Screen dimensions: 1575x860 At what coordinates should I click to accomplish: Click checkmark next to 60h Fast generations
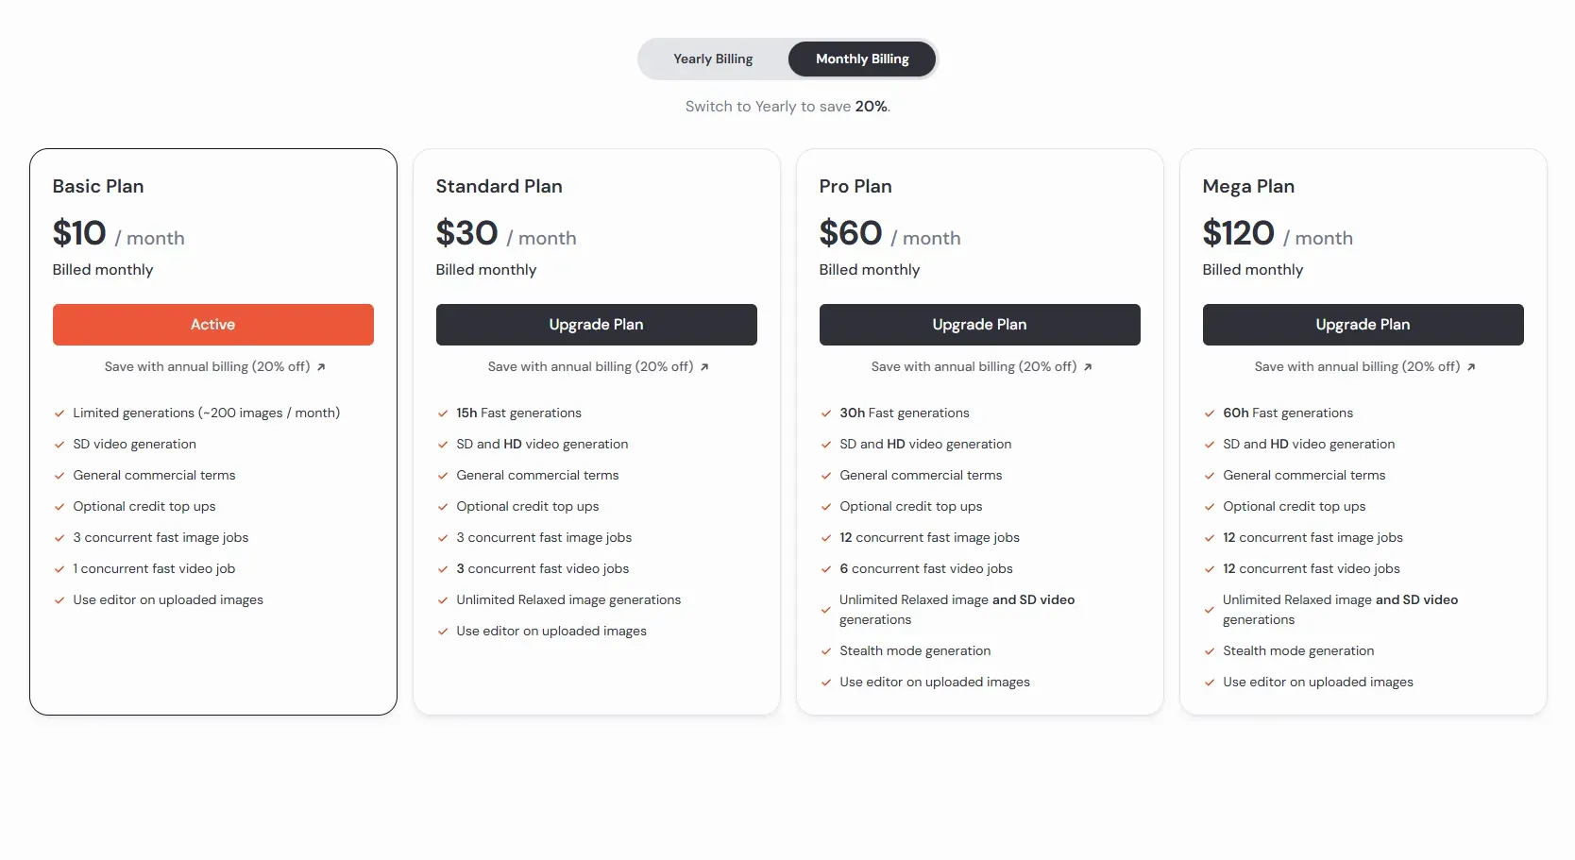click(x=1210, y=413)
